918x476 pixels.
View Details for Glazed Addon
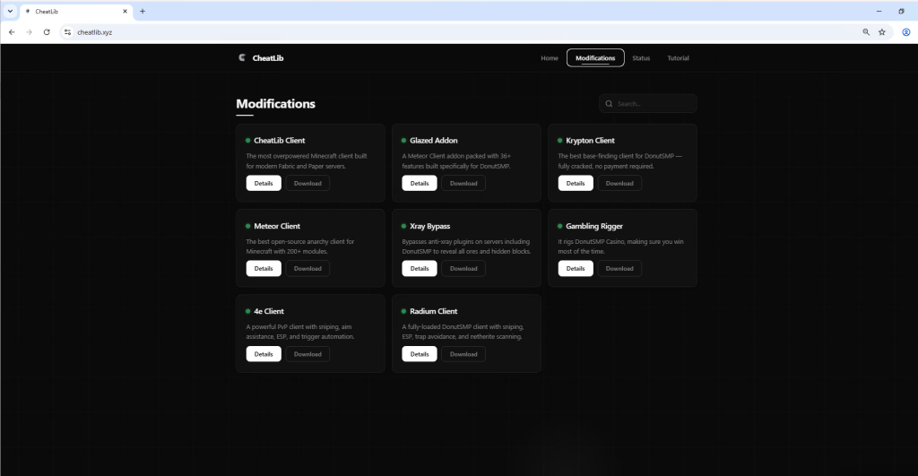420,183
